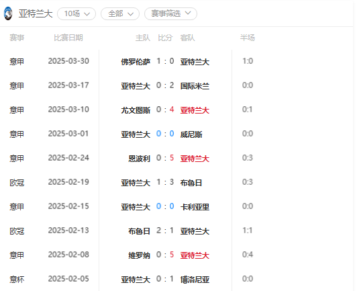Open the 10场 match count dropdown

pyautogui.click(x=76, y=13)
